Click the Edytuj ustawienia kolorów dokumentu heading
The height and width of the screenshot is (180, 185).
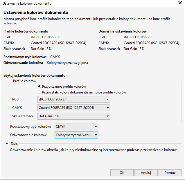pyautogui.click(x=34, y=75)
